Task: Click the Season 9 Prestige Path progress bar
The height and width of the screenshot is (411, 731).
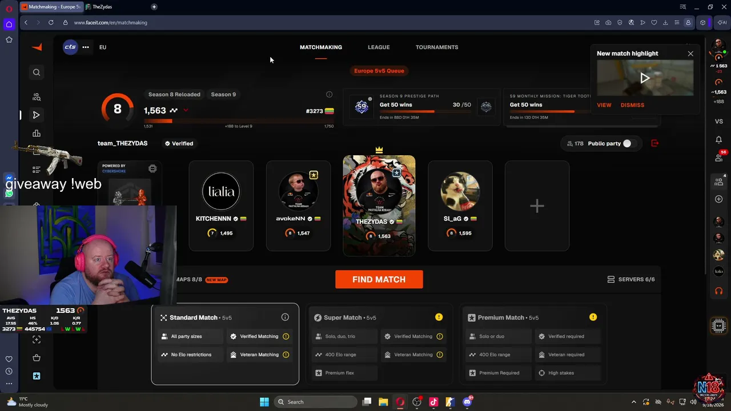Action: coord(425,111)
